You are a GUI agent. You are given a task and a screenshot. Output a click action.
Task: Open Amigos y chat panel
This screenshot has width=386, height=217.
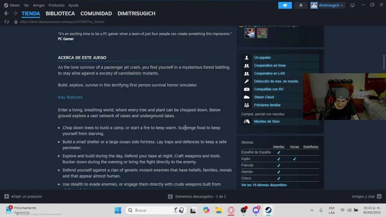(x=367, y=197)
